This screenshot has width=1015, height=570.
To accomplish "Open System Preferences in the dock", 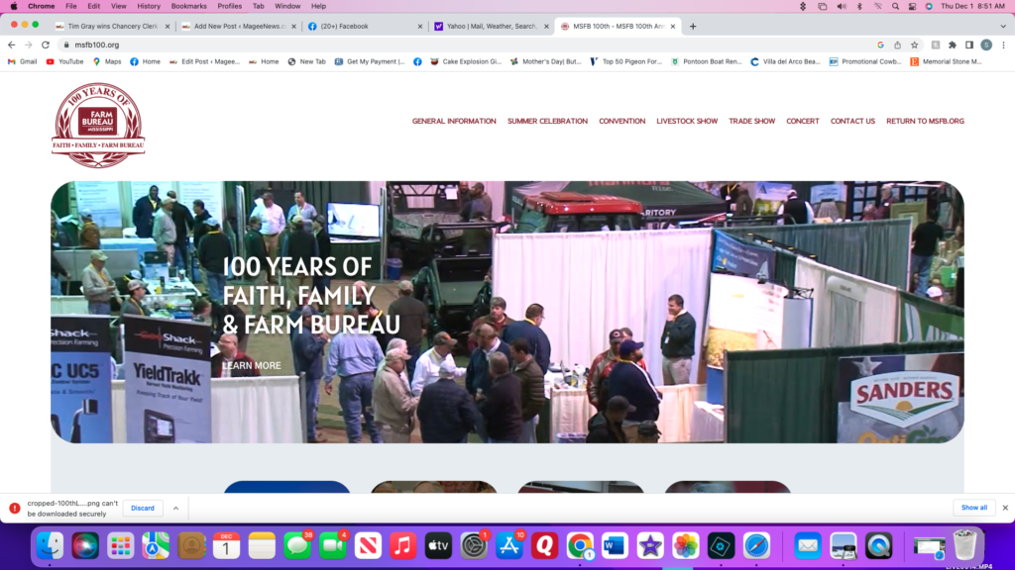I will 474,545.
